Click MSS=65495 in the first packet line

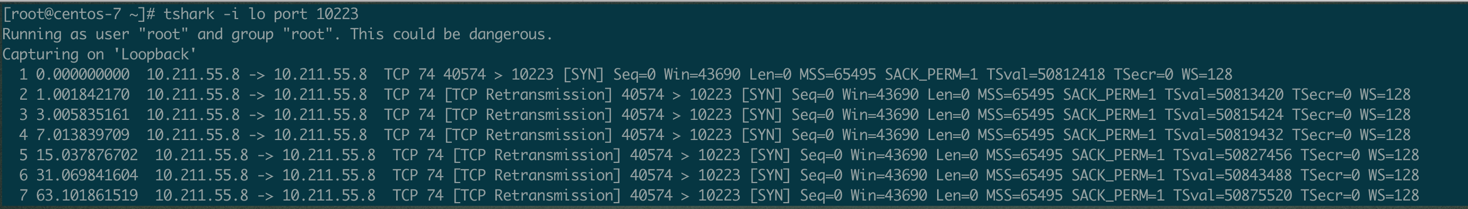click(838, 75)
